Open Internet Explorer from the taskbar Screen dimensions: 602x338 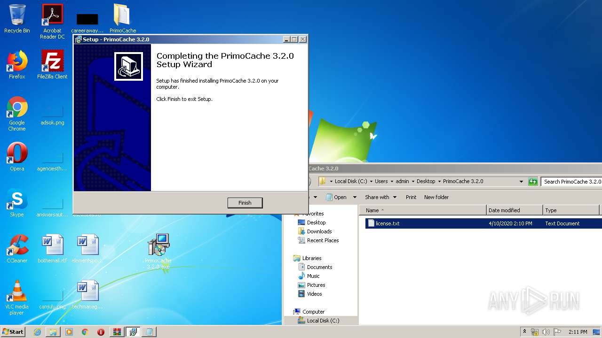pos(37,332)
